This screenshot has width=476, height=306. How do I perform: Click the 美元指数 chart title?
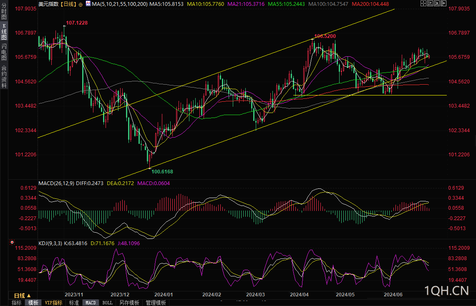[x=48, y=4]
